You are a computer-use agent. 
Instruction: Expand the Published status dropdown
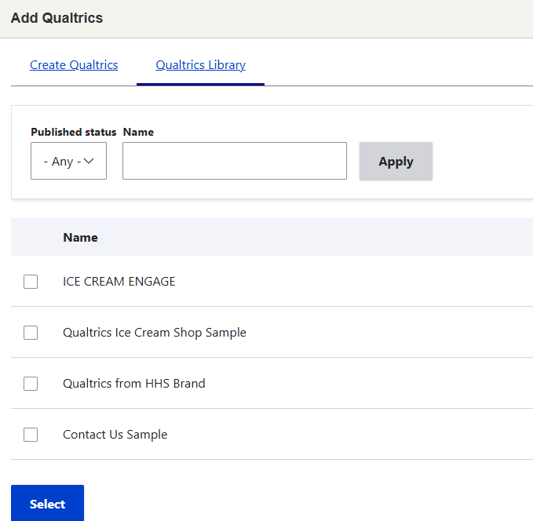(x=68, y=161)
